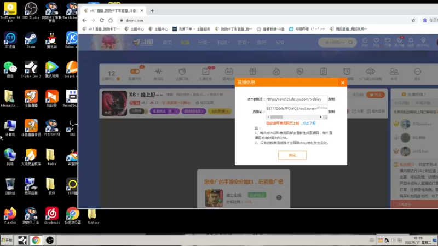Open the Bilibili (哔哩哔哩) bookmark
This screenshot has width=438, height=246.
pyautogui.click(x=307, y=29)
